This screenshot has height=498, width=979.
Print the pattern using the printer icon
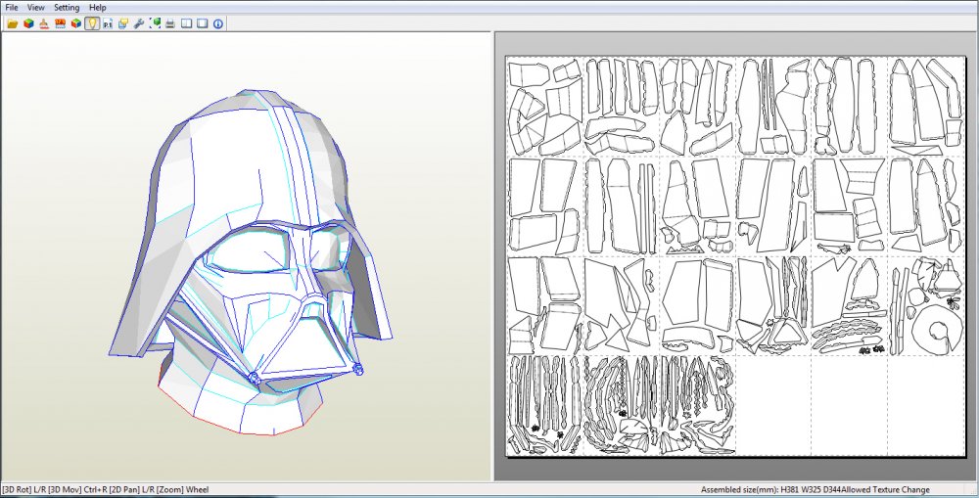click(x=170, y=23)
